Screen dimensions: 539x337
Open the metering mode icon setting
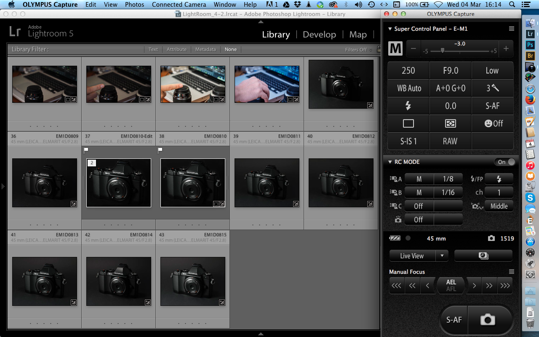(450, 123)
